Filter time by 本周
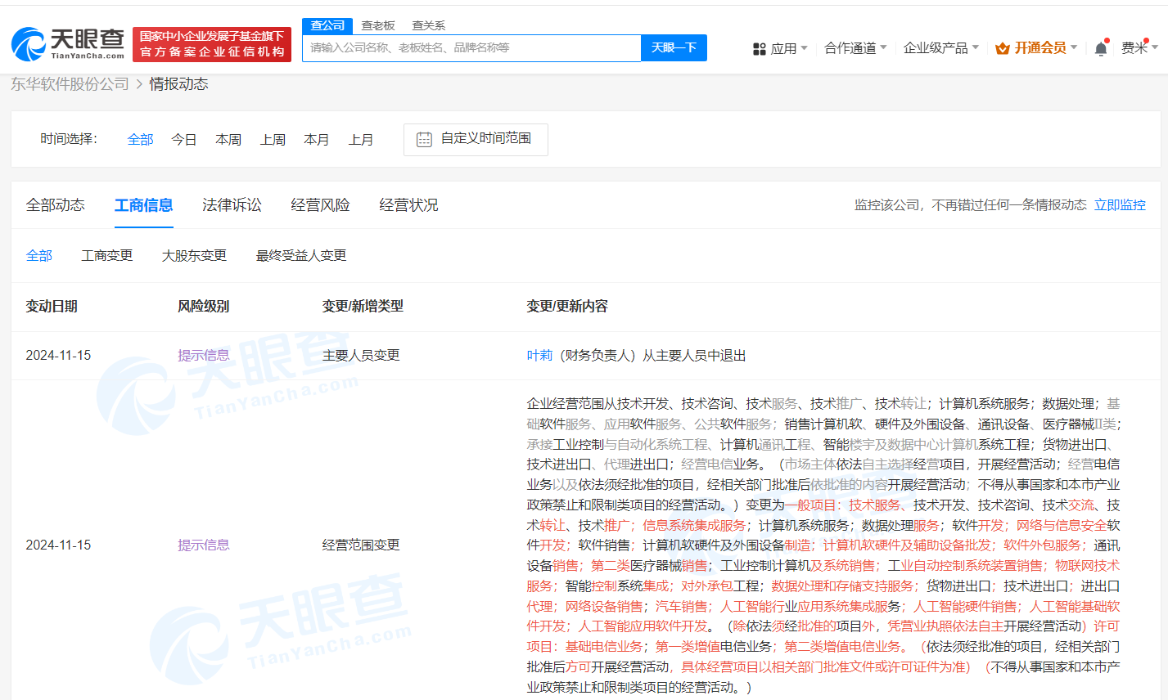This screenshot has width=1168, height=700. [x=228, y=140]
